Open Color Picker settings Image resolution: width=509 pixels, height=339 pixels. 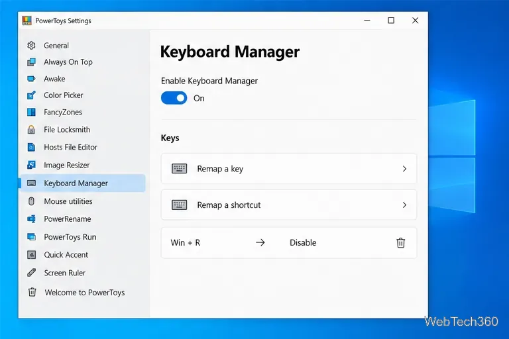[64, 95]
